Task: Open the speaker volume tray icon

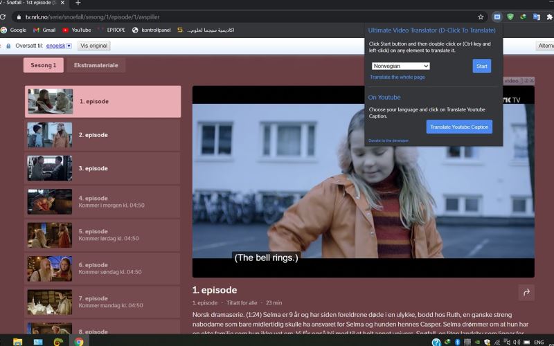Action: 517,342
